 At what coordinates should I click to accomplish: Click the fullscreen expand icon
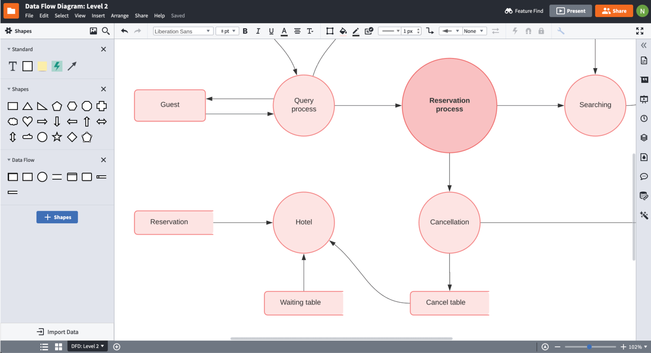[x=639, y=31]
